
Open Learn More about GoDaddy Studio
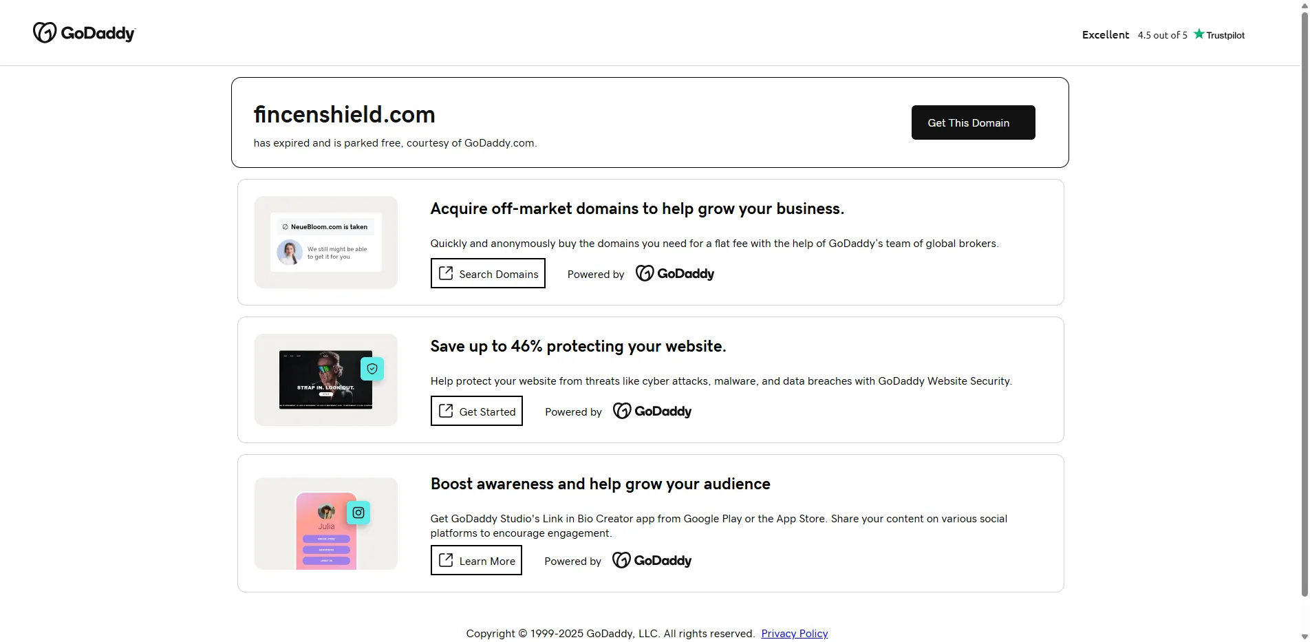click(x=475, y=560)
